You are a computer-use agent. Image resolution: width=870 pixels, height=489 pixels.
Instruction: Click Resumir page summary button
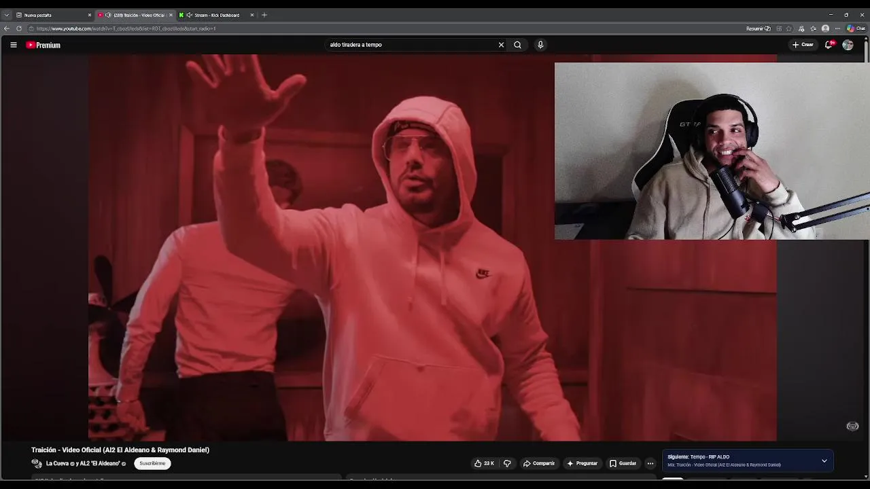coord(759,29)
